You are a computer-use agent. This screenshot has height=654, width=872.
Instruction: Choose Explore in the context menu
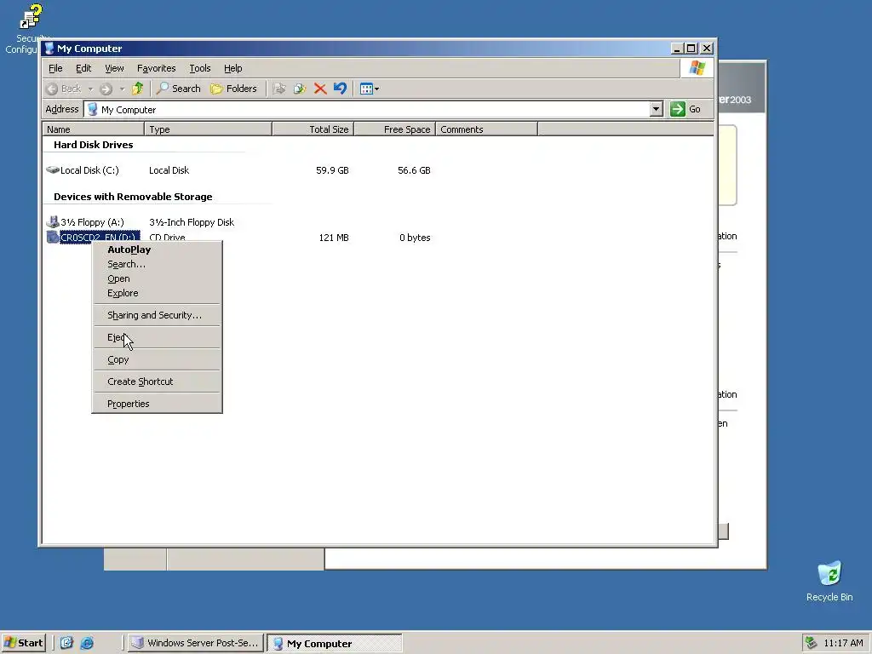point(157,293)
